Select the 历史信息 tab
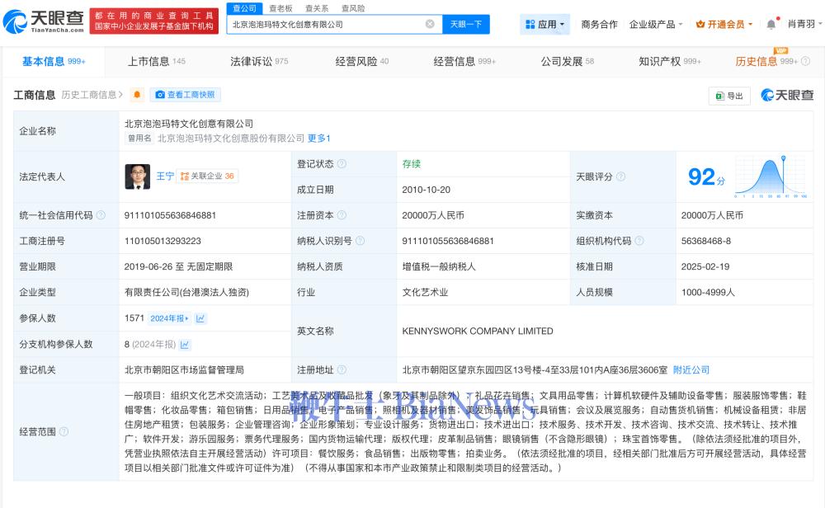The image size is (825, 508). coord(766,62)
